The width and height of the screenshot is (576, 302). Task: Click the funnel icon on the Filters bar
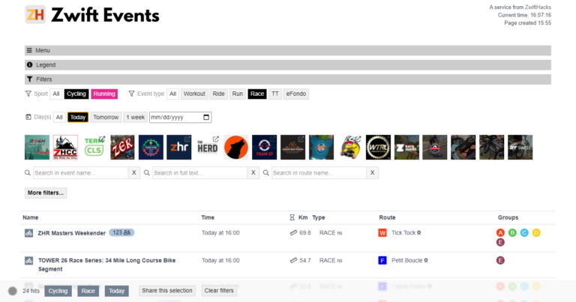coord(30,79)
